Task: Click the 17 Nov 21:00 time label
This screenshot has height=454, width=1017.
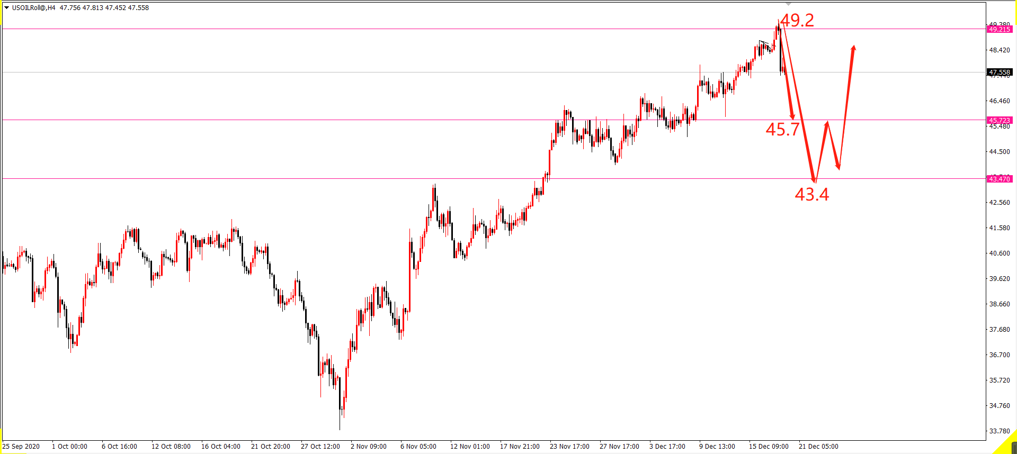Action: pos(520,447)
